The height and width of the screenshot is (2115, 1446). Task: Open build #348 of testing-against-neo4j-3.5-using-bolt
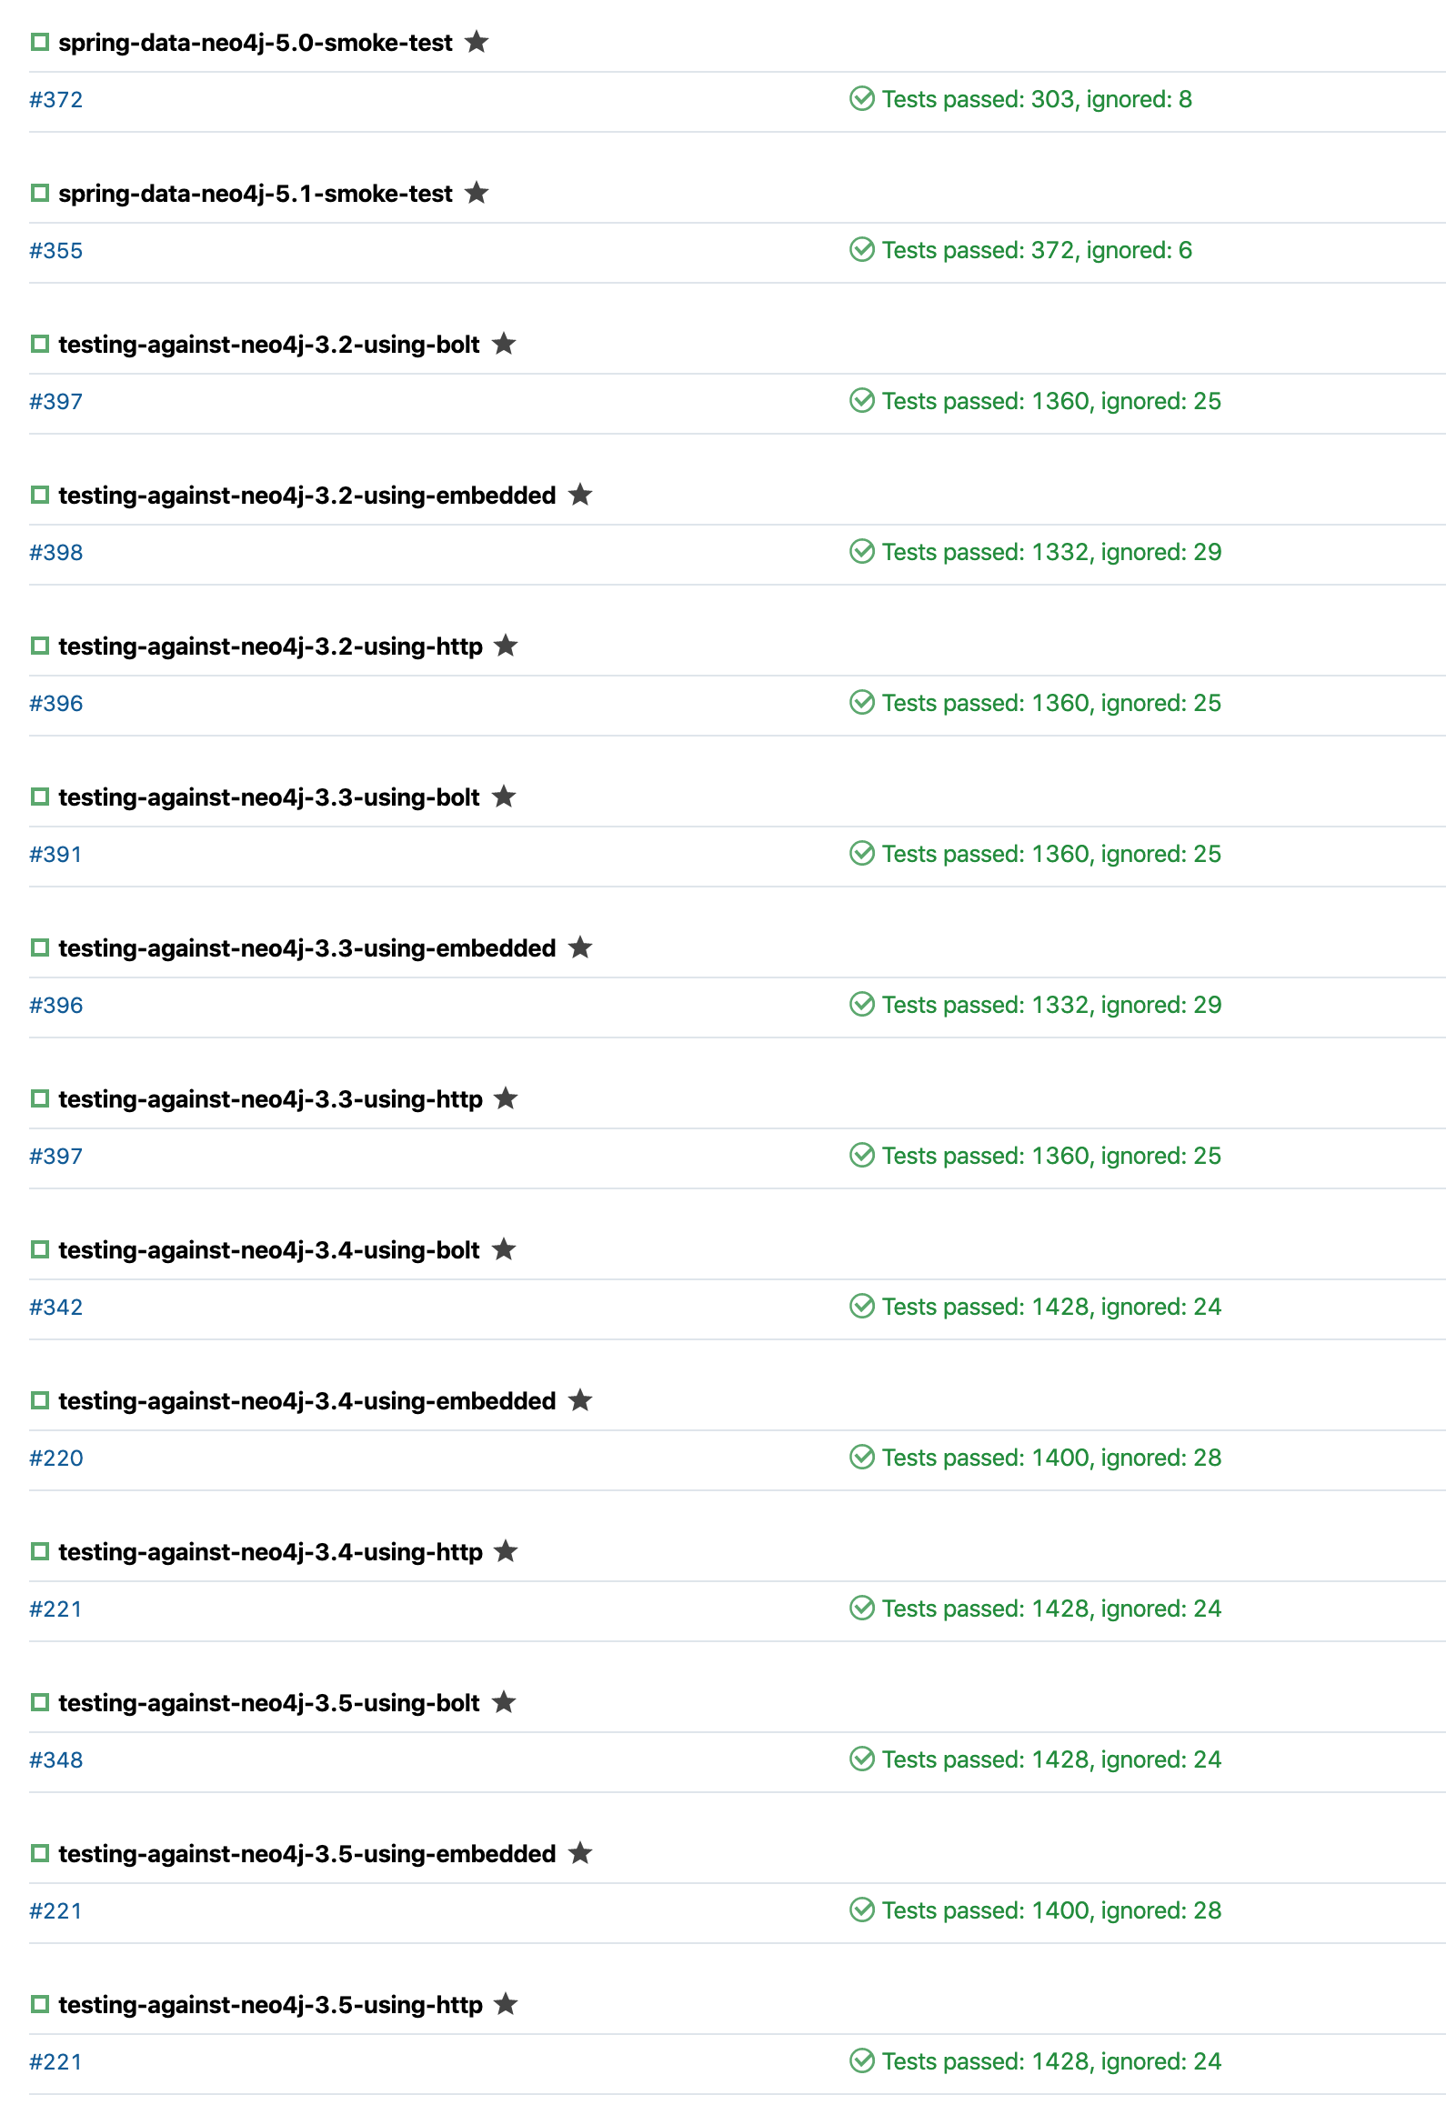pyautogui.click(x=56, y=1759)
